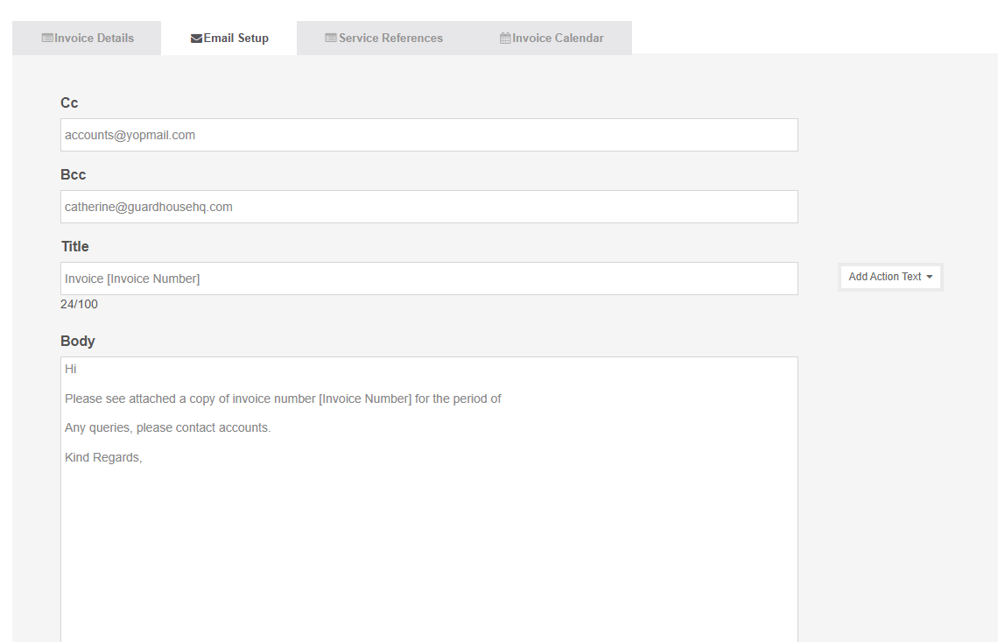This screenshot has width=998, height=642.
Task: Click the Title field containing Invoice [Invoice Number]
Action: tap(429, 279)
